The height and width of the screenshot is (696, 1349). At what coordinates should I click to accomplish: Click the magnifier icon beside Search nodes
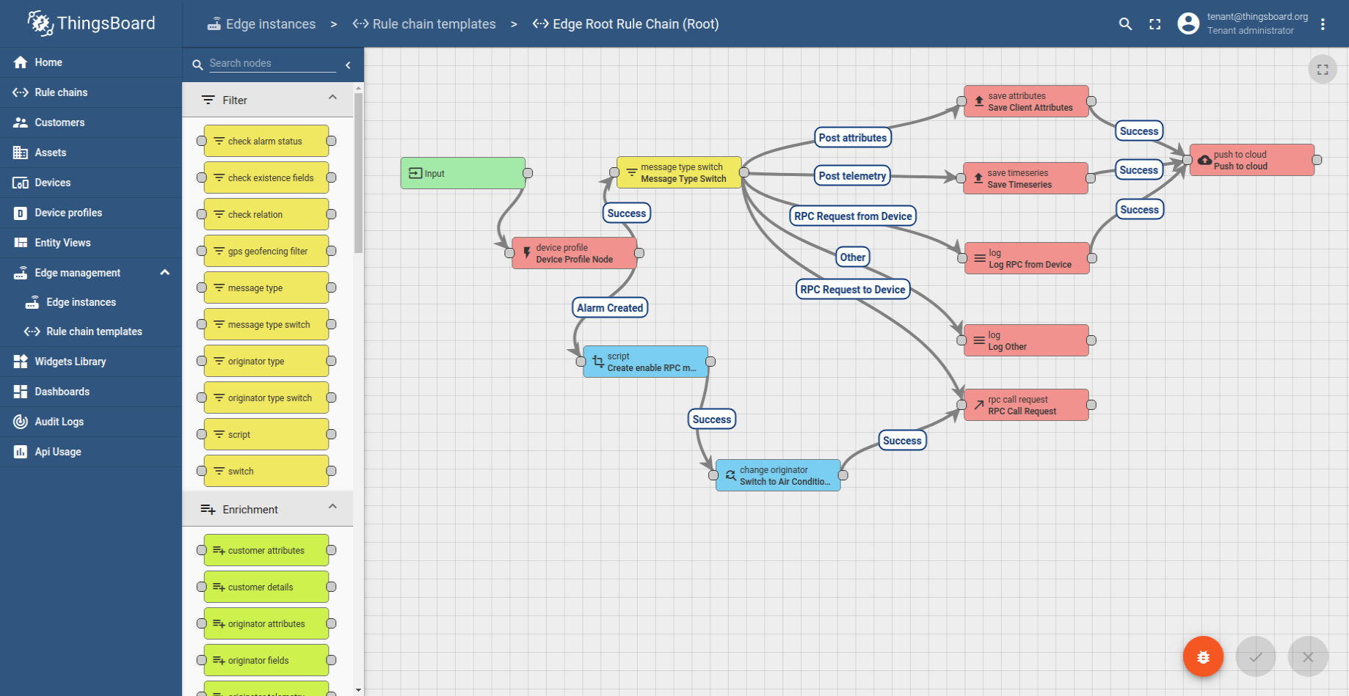[x=197, y=65]
